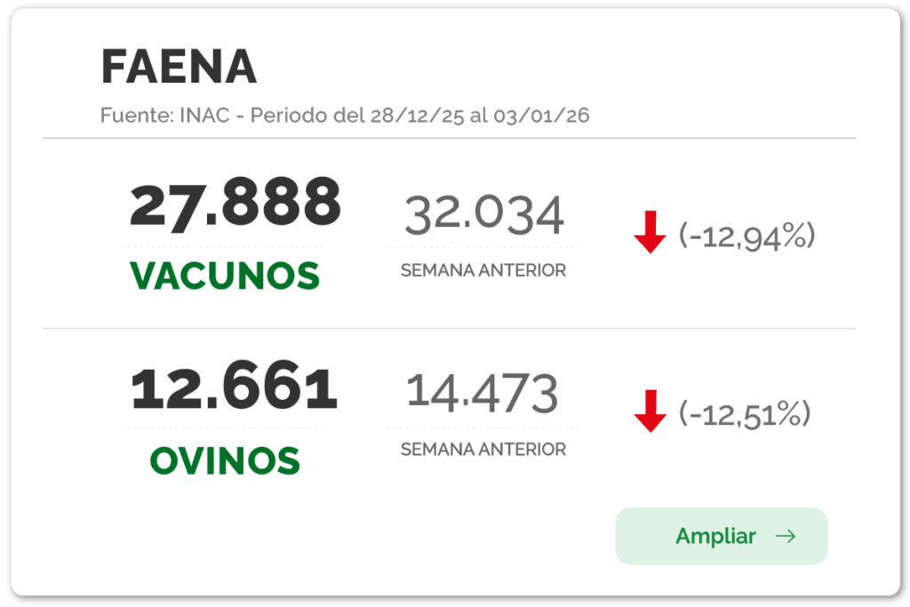Image resolution: width=910 pixels, height=607 pixels.
Task: Click the 14.473 previous week value
Action: click(x=483, y=393)
